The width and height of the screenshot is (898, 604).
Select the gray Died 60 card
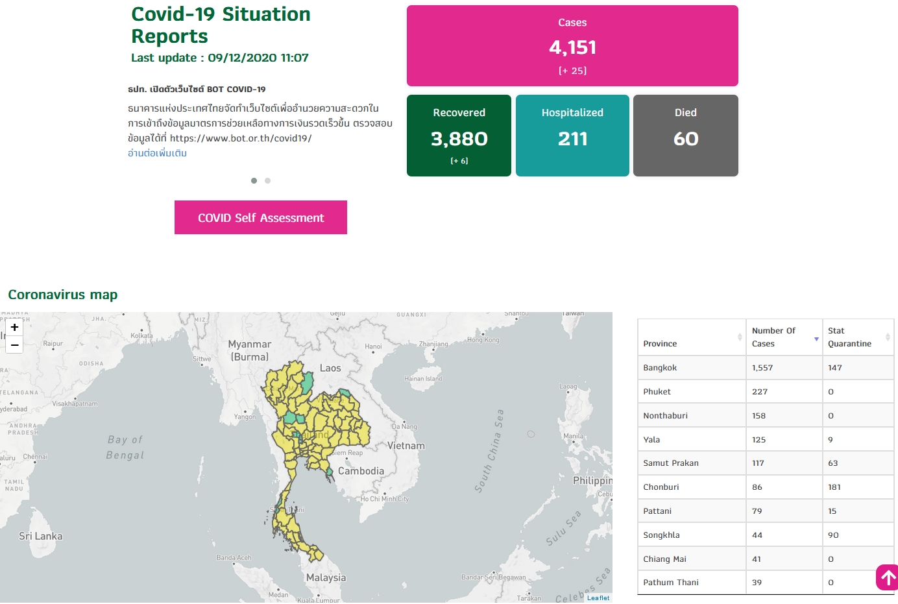(x=686, y=136)
